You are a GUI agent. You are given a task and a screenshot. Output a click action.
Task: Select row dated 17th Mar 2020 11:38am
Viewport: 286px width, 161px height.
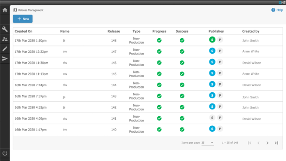click(148, 63)
